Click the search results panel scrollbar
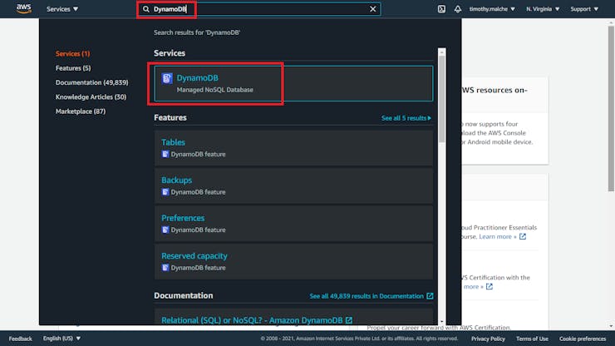 coord(441,98)
